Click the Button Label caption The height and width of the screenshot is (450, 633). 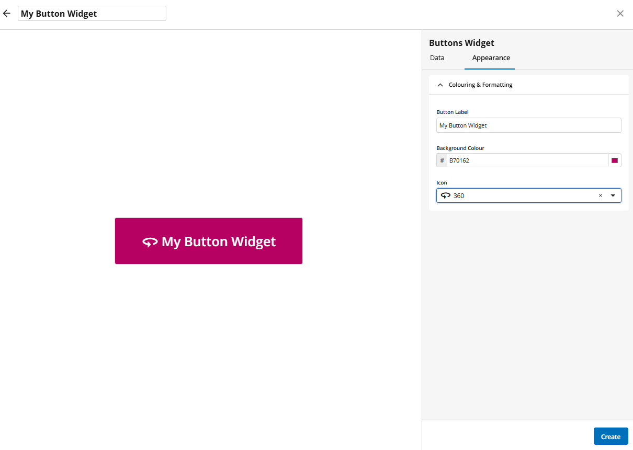click(x=453, y=112)
